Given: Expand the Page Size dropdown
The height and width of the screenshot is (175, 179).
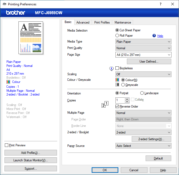Looking at the screenshot, I should point(143,55).
